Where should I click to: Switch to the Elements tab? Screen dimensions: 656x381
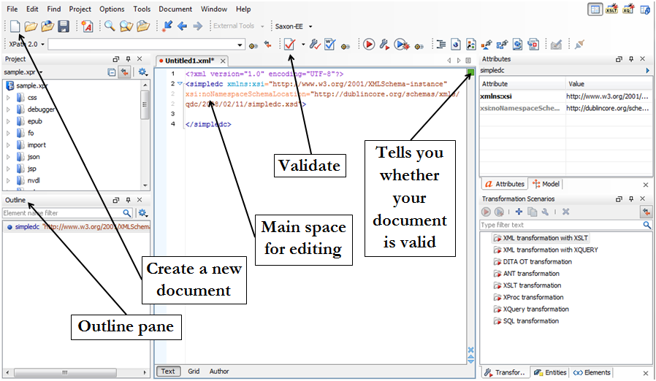point(592,372)
